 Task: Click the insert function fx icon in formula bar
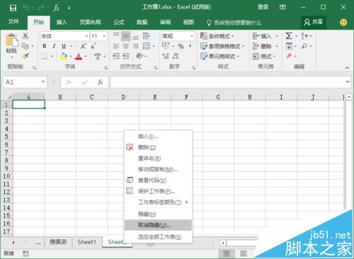tap(101, 82)
